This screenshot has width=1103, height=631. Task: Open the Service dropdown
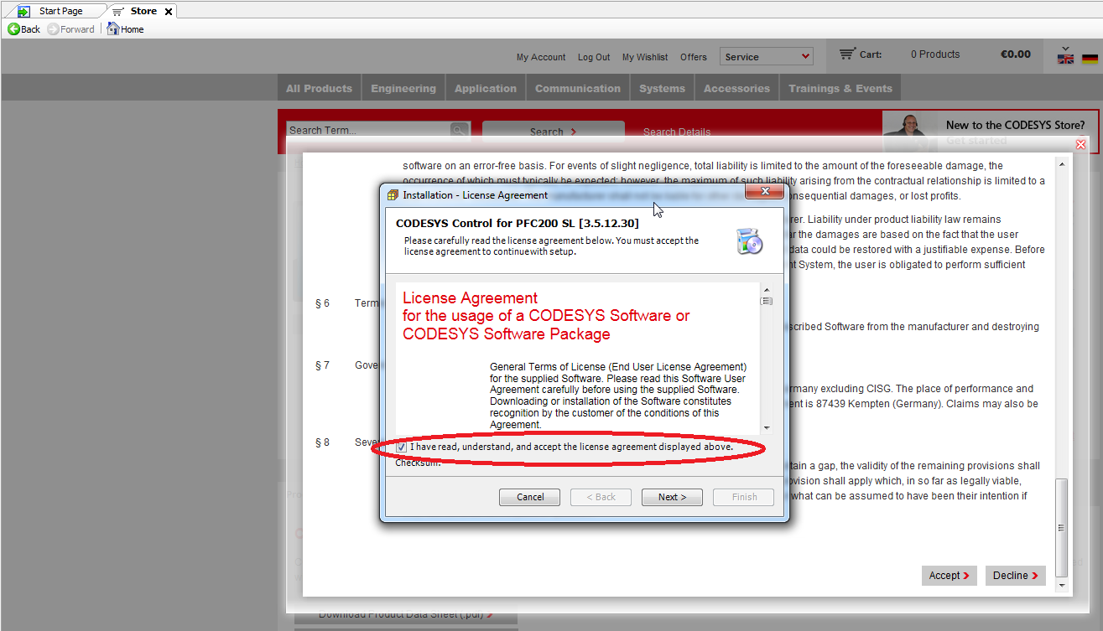pyautogui.click(x=767, y=57)
